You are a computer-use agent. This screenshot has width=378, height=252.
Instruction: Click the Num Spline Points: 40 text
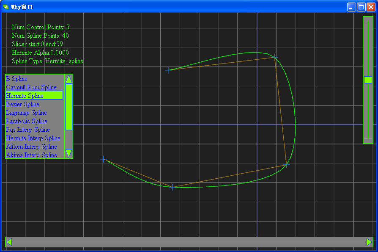tap(40, 36)
